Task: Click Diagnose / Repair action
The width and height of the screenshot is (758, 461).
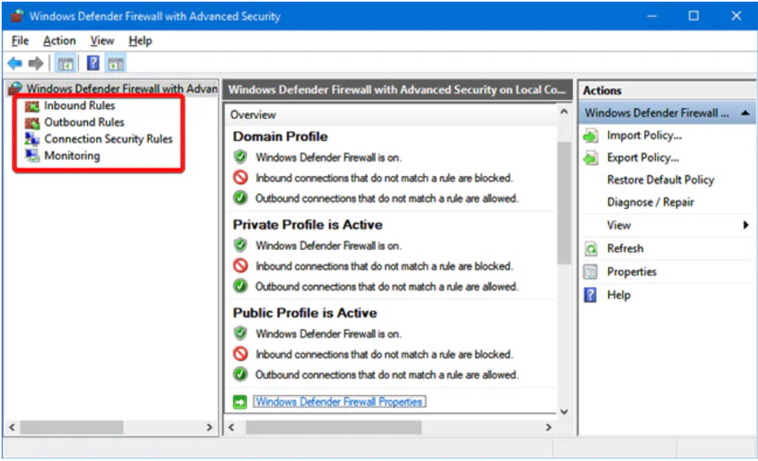Action: tap(651, 202)
